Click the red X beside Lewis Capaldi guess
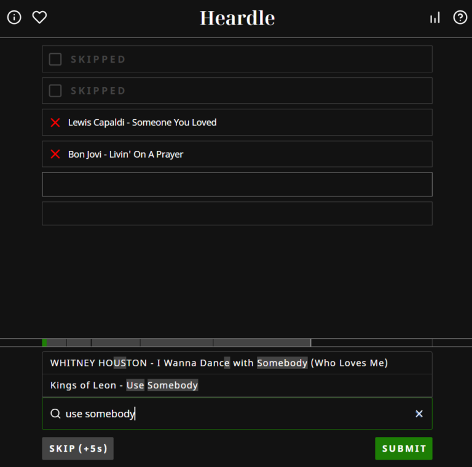 [x=55, y=123]
